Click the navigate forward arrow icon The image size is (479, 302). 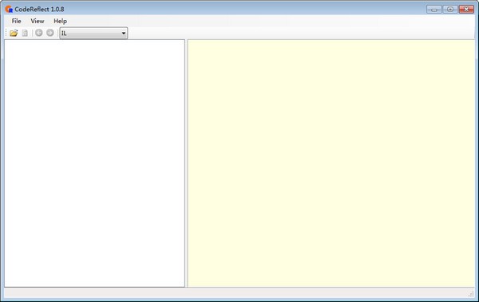[50, 33]
